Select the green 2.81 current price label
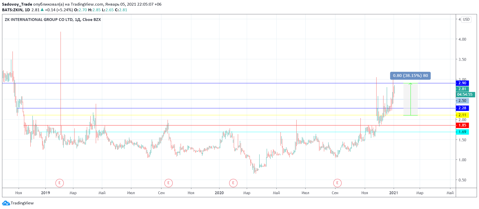 point(462,89)
